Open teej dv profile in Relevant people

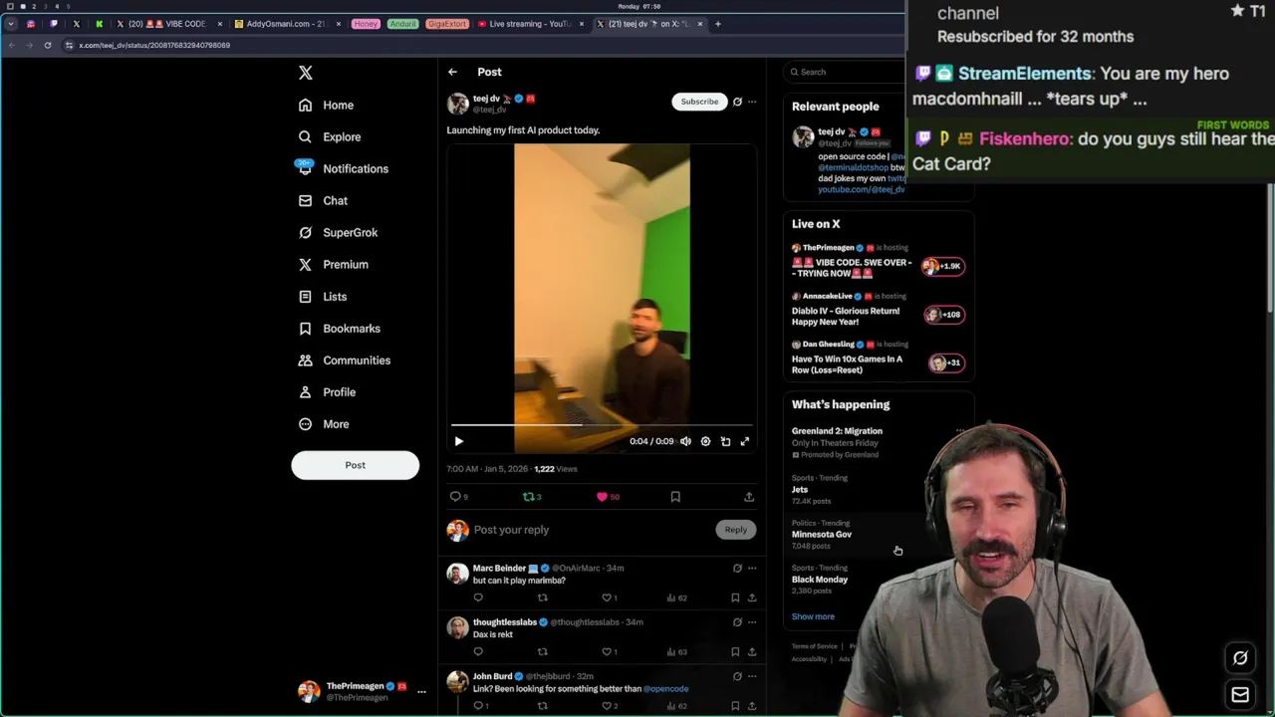coord(831,131)
